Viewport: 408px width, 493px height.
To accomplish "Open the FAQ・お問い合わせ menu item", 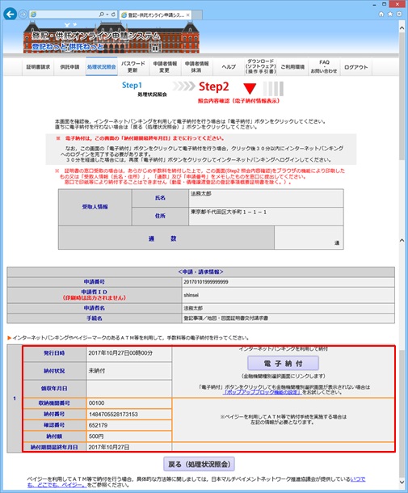I will (324, 67).
